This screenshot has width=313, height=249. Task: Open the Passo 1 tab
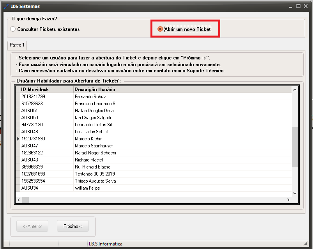point(17,45)
